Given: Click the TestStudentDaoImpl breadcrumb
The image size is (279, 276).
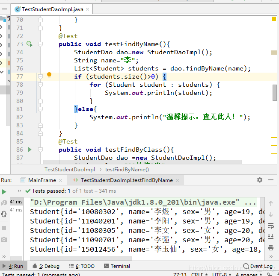Looking at the screenshot, I should pos(70,170).
